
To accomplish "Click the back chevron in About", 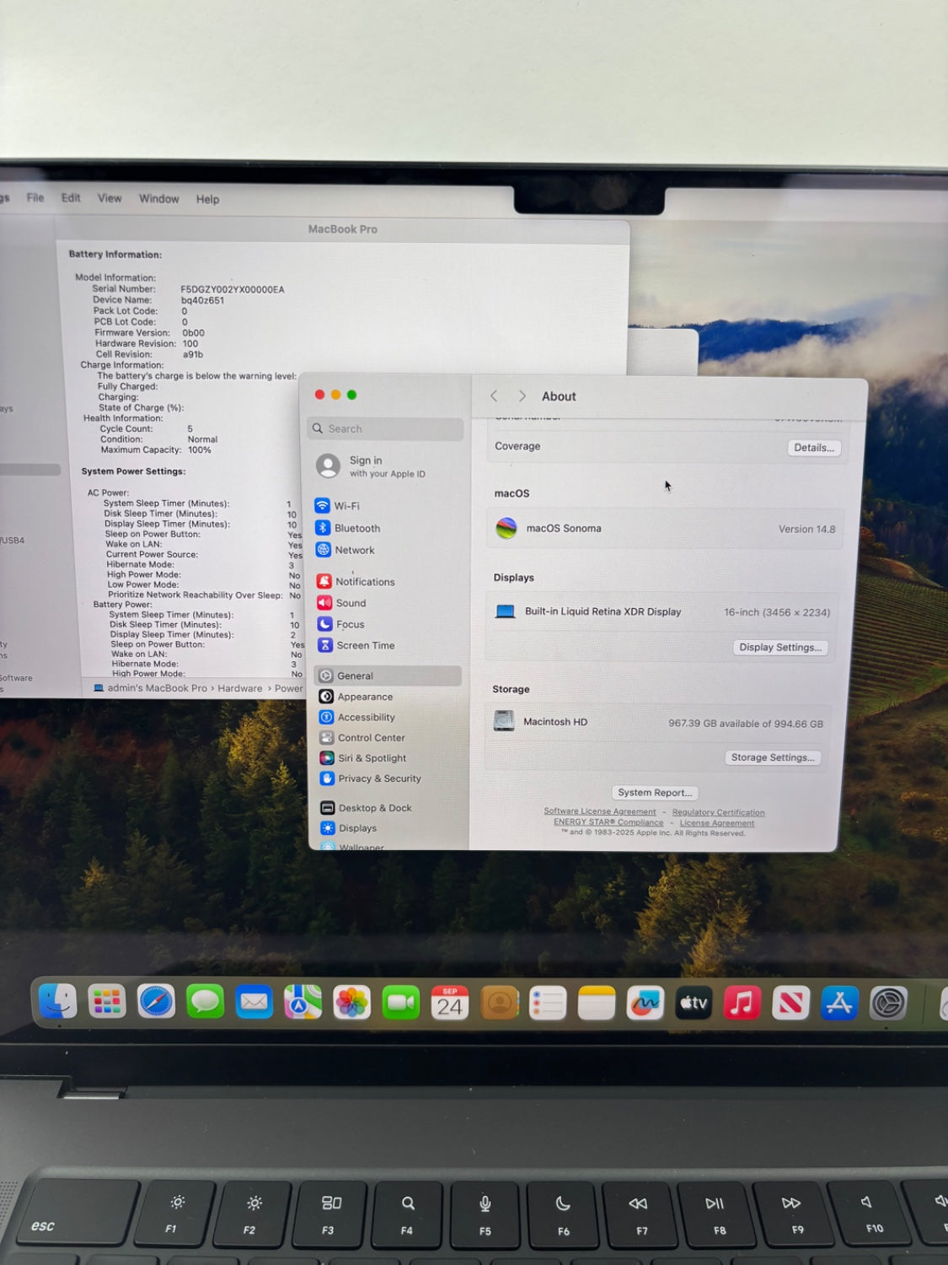I will coord(495,396).
